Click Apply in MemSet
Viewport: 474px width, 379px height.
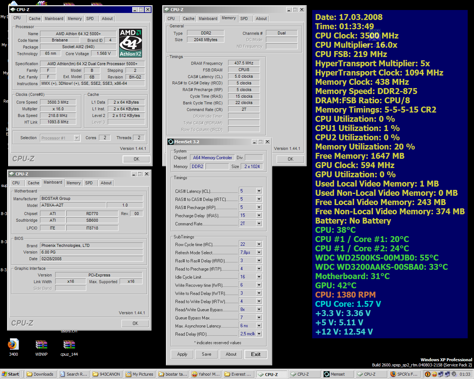point(182,354)
